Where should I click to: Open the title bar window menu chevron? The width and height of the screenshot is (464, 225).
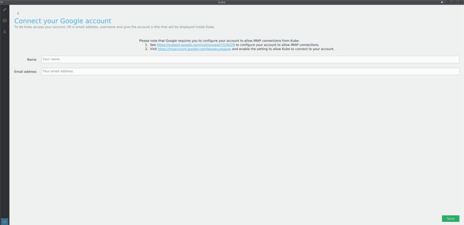(2, 2)
